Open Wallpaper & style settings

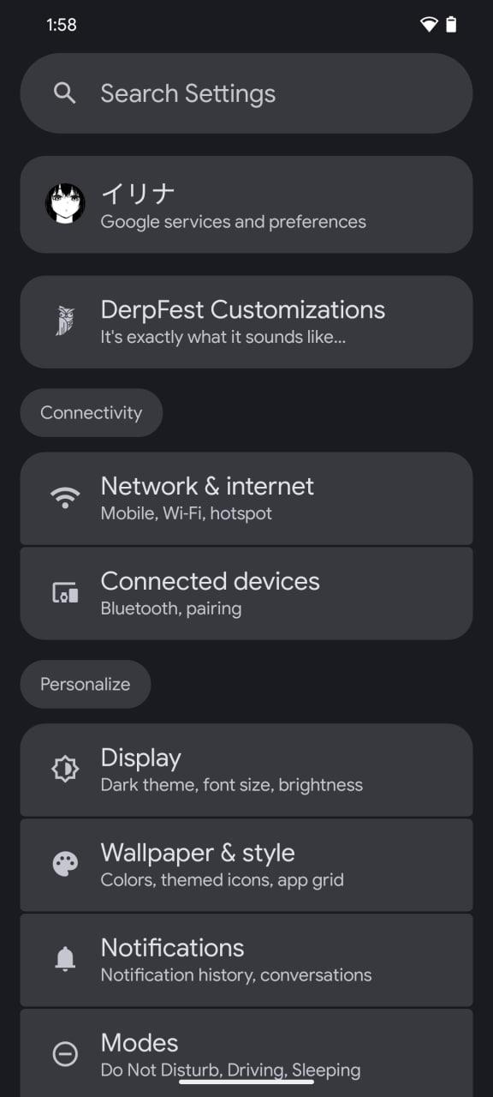[246, 865]
